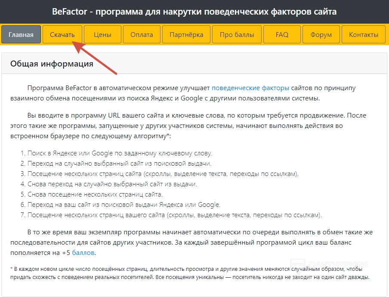Click list item 'Переход на случайно выбранный сайт из поисковой выдачи'
The width and height of the screenshot is (389, 297).
pyautogui.click(x=119, y=164)
